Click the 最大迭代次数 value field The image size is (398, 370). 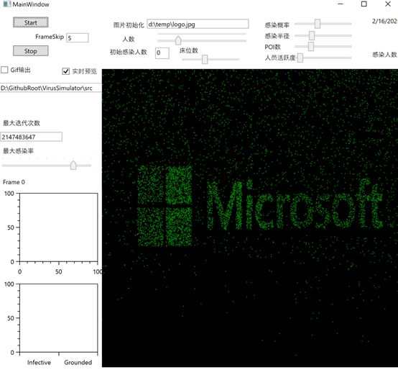point(31,137)
